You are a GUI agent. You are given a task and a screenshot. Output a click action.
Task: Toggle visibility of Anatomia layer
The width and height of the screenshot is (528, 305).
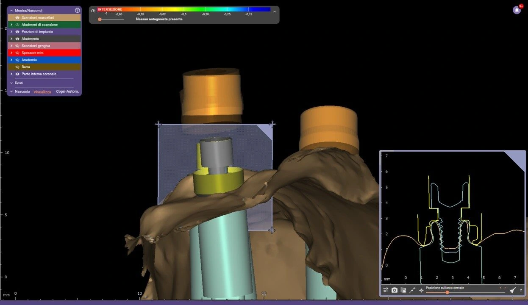pos(17,60)
